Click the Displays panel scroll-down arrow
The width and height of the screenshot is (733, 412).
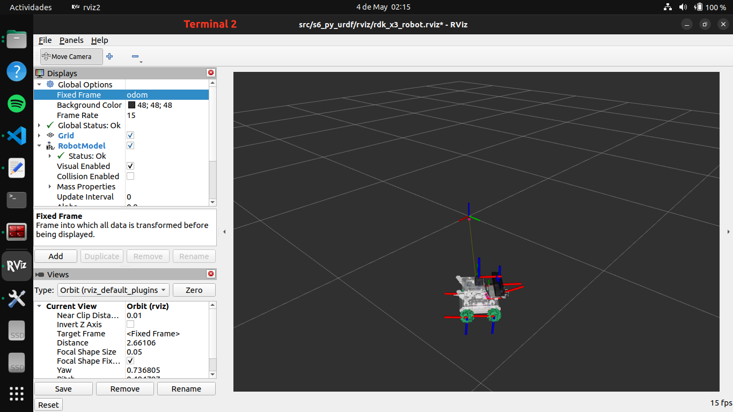pyautogui.click(x=212, y=202)
